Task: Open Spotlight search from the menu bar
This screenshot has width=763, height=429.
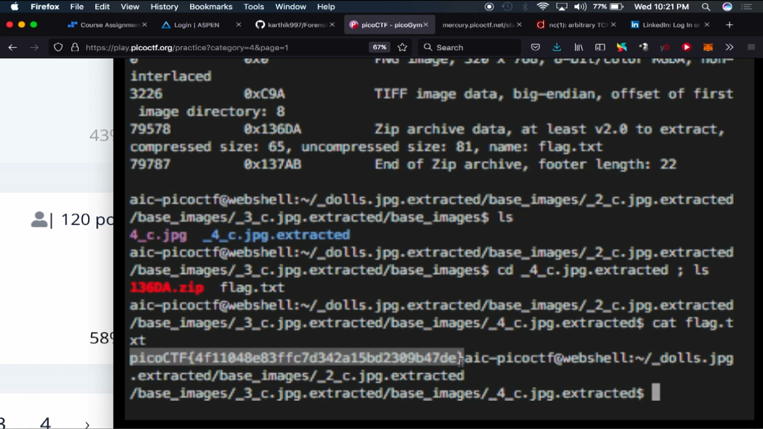Action: 705,6
